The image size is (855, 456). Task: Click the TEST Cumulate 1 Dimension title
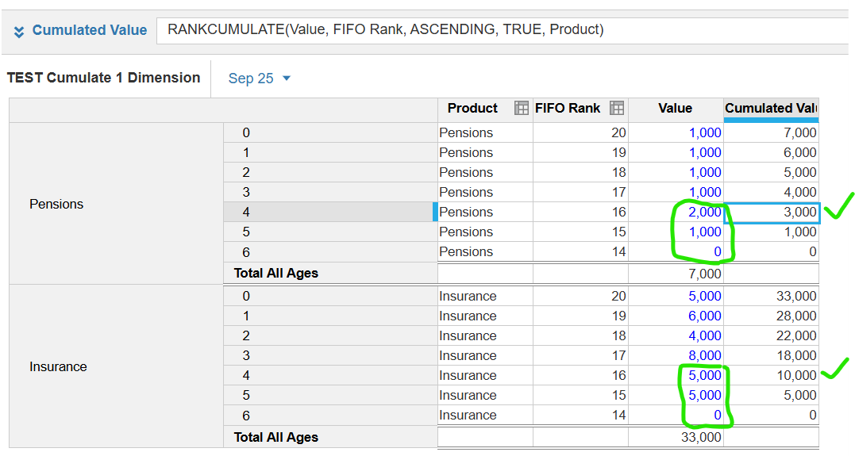pos(104,78)
